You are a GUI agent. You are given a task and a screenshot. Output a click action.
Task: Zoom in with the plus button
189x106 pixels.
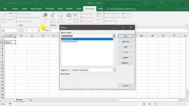point(180,104)
